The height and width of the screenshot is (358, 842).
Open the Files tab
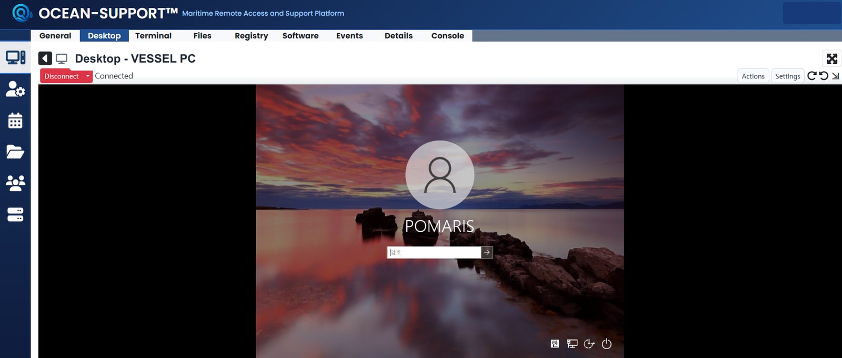[202, 36]
